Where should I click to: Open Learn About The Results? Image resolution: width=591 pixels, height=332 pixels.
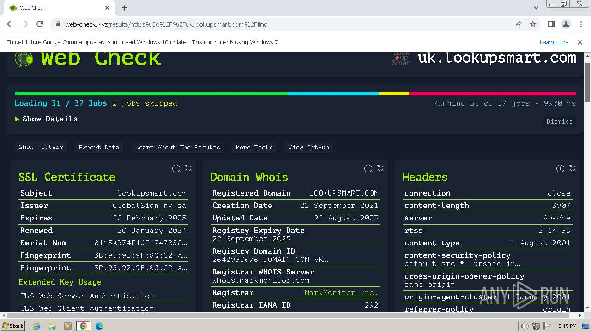[x=178, y=148]
